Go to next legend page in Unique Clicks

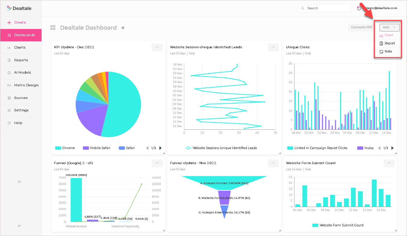point(393,148)
